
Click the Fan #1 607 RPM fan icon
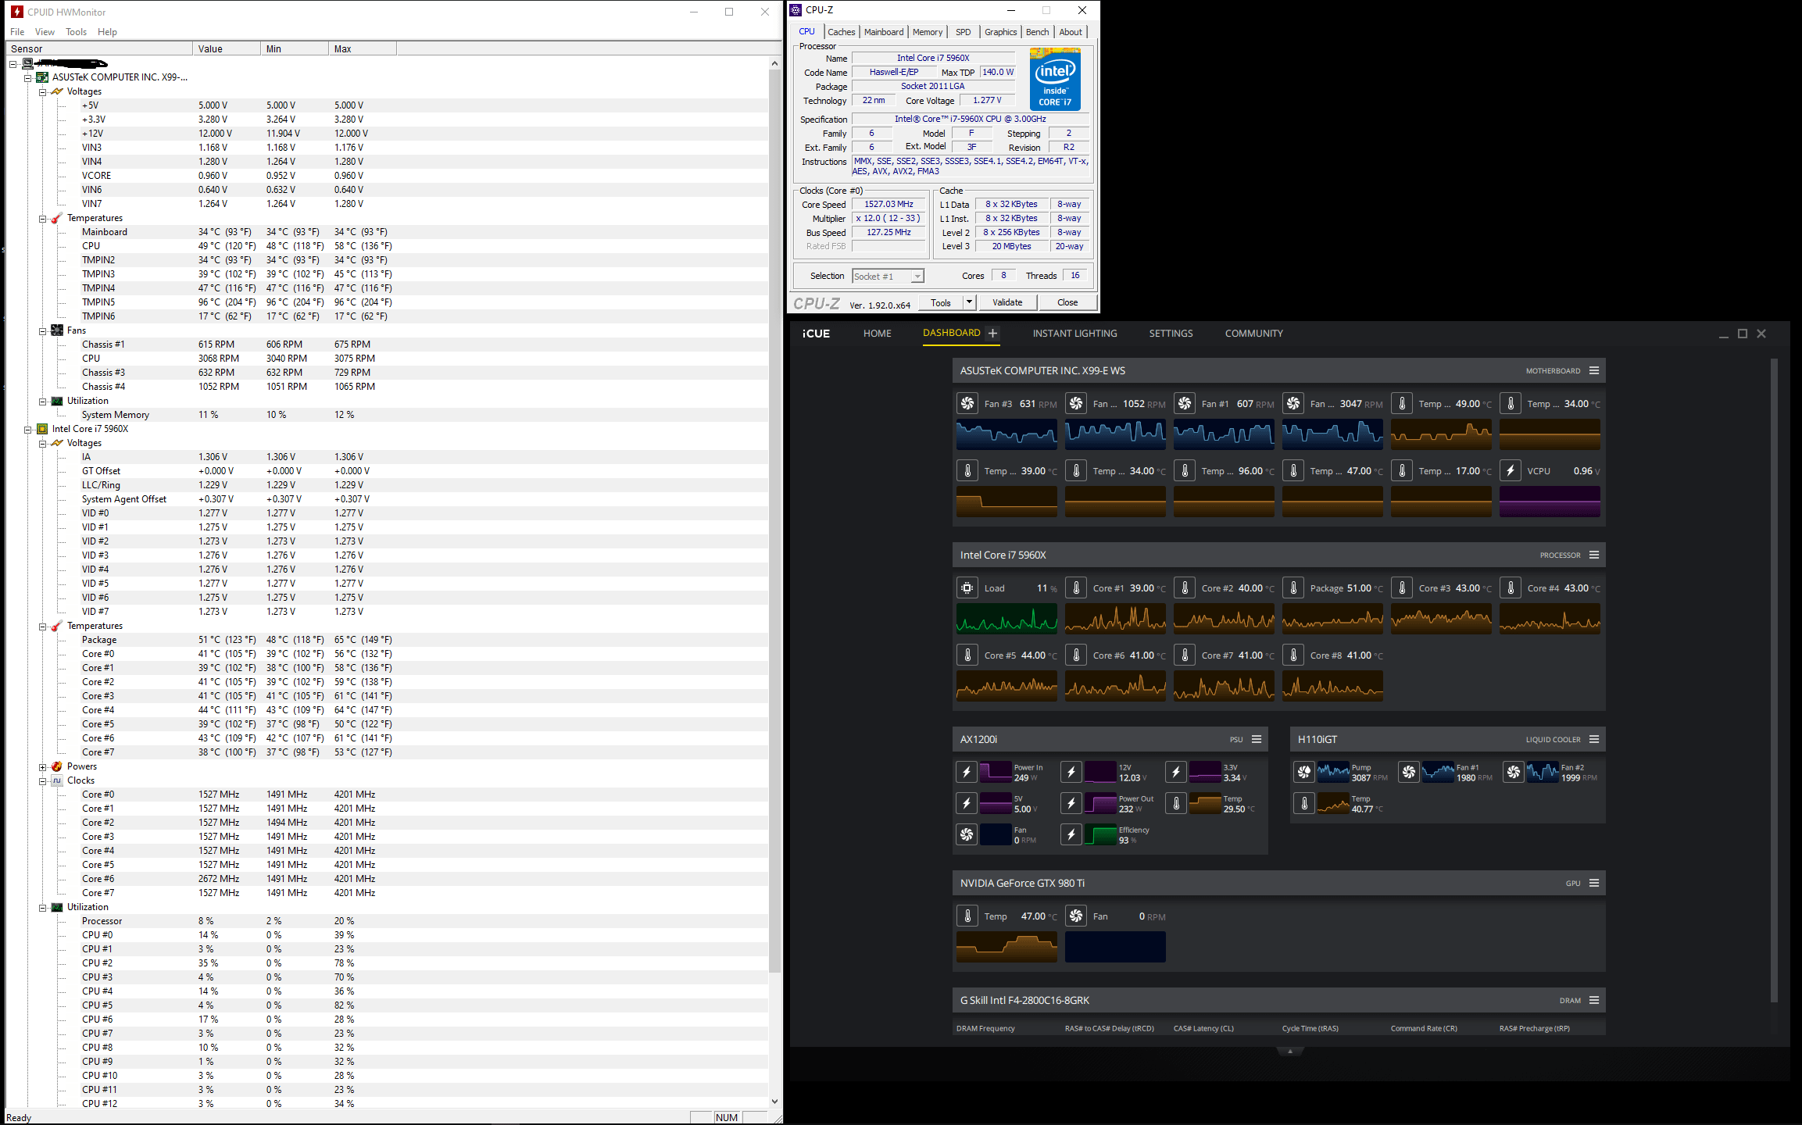pos(1185,404)
